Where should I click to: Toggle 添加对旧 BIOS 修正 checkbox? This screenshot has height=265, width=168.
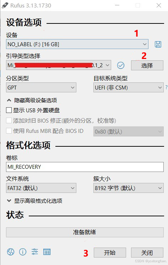coord(9,120)
